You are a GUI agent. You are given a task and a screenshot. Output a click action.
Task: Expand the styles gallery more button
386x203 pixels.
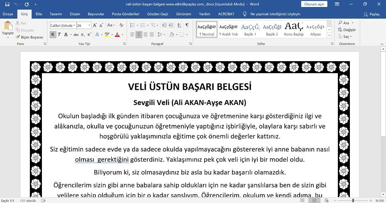329,36
